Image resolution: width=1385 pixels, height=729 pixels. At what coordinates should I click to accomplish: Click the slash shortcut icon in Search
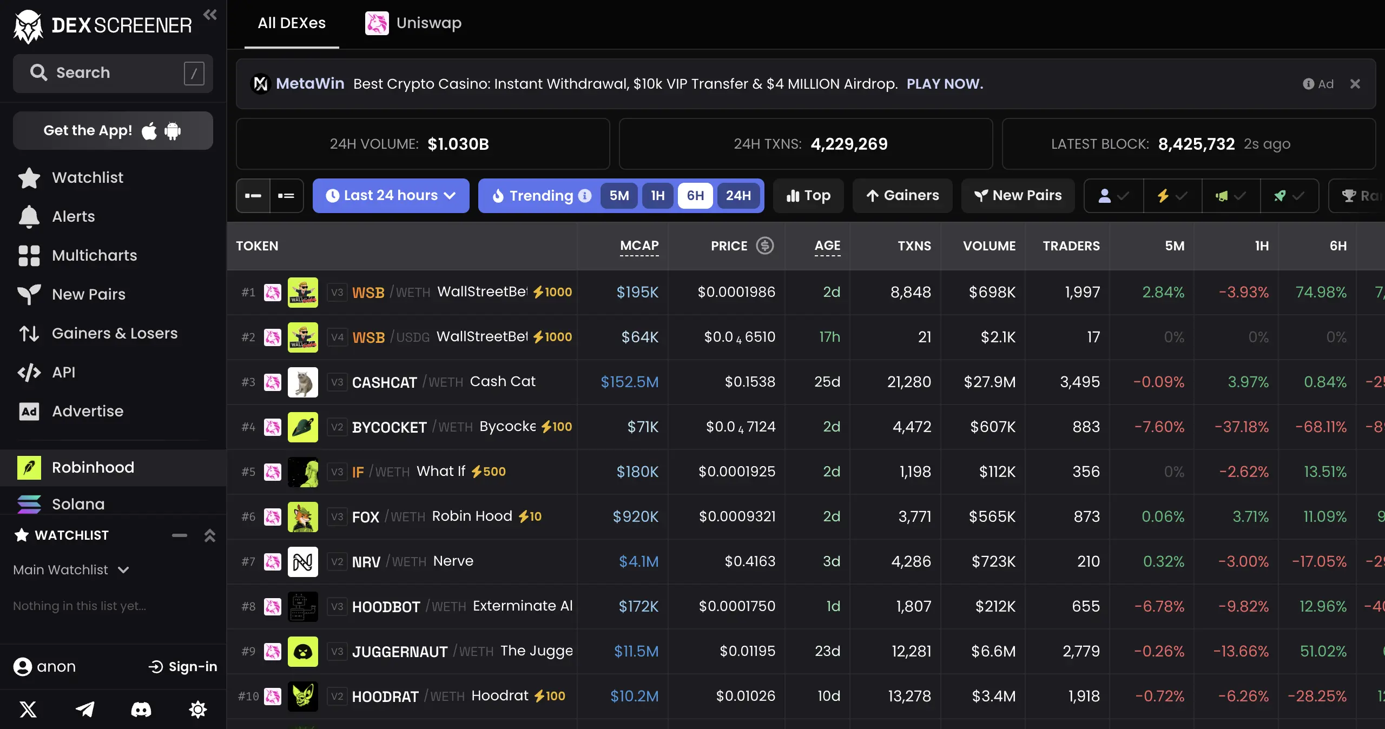[x=194, y=73]
